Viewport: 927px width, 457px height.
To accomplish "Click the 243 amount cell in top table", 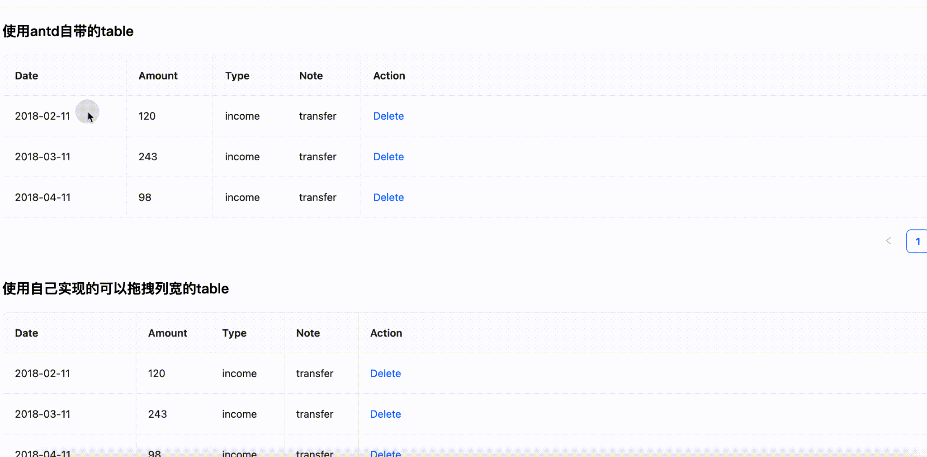I will pos(148,157).
